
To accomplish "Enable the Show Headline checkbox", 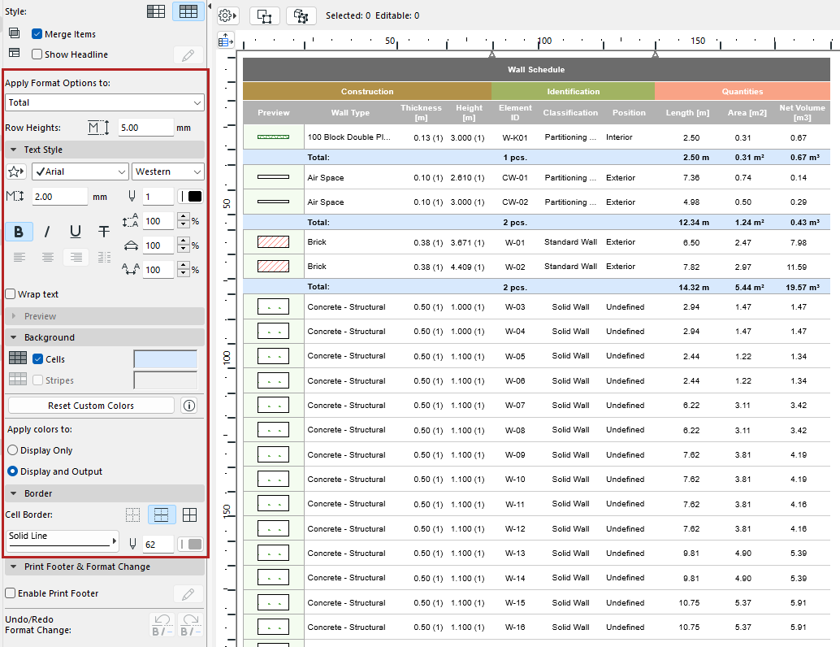I will coord(37,54).
